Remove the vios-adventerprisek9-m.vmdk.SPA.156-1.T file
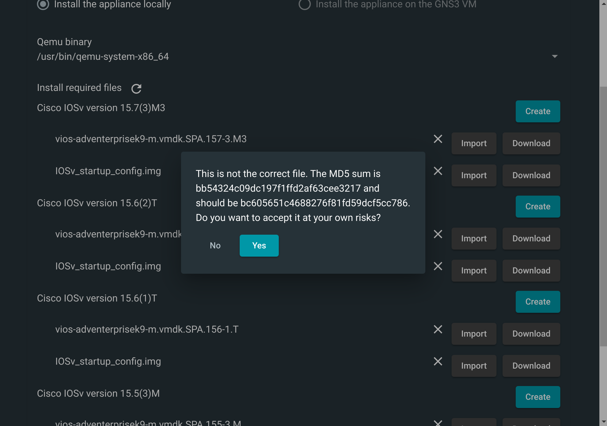Viewport: 607px width, 426px height. [438, 329]
